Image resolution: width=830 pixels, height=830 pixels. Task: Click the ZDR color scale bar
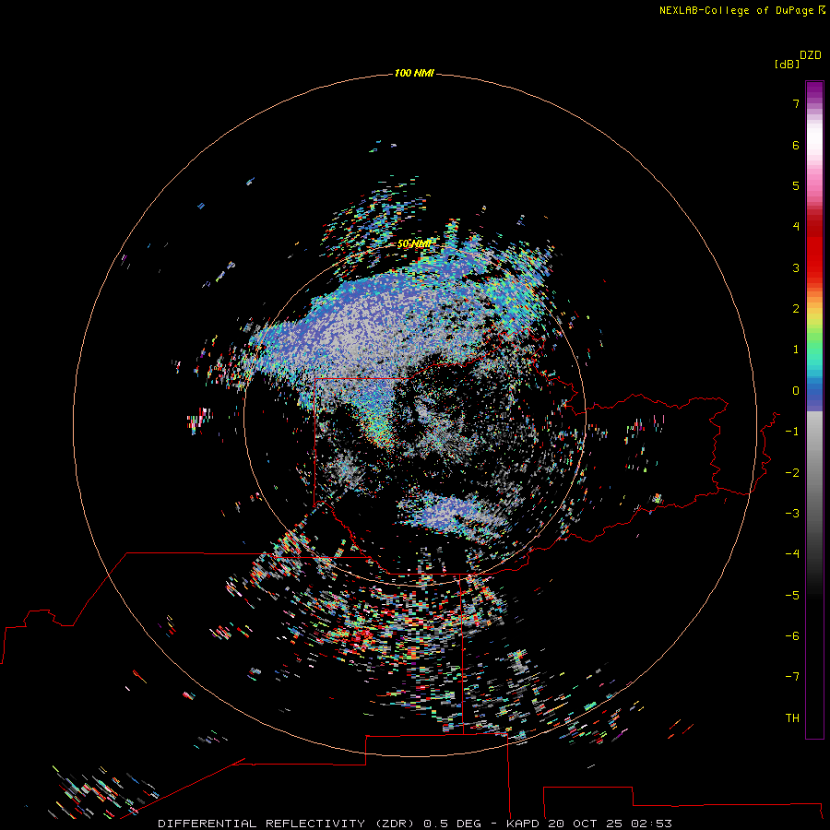click(x=814, y=409)
